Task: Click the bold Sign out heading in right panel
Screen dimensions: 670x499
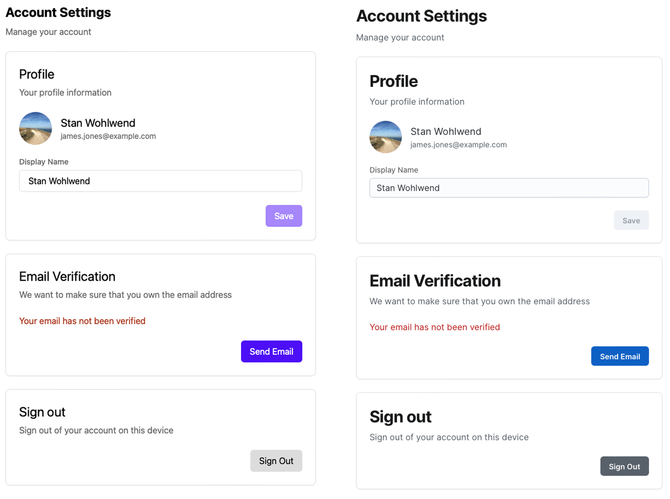Action: point(400,417)
